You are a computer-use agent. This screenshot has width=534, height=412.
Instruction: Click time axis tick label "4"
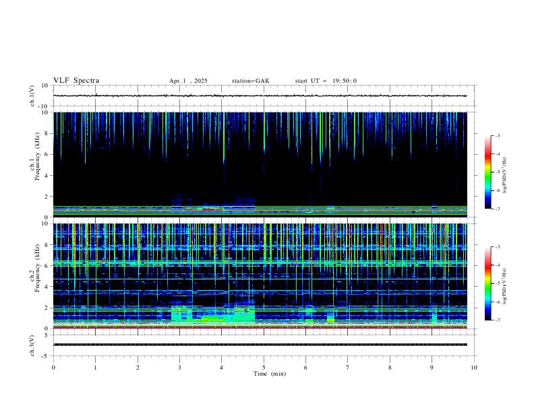click(222, 368)
